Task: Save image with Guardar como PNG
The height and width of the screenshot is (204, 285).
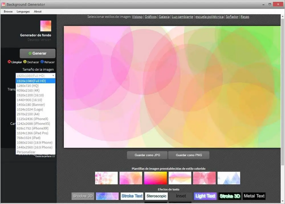Action: click(x=189, y=155)
